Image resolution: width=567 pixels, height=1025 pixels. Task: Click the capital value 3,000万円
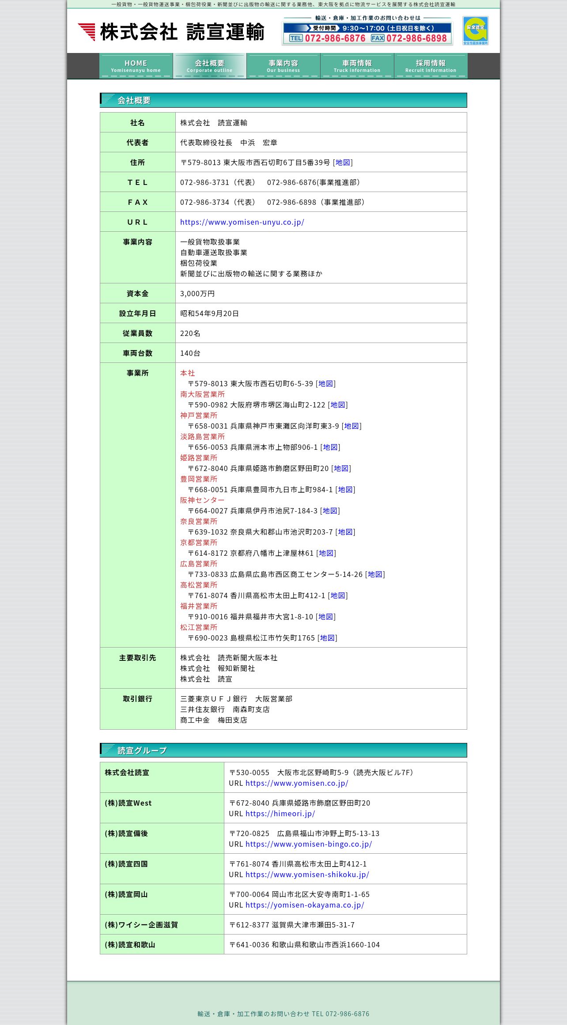[x=197, y=294]
